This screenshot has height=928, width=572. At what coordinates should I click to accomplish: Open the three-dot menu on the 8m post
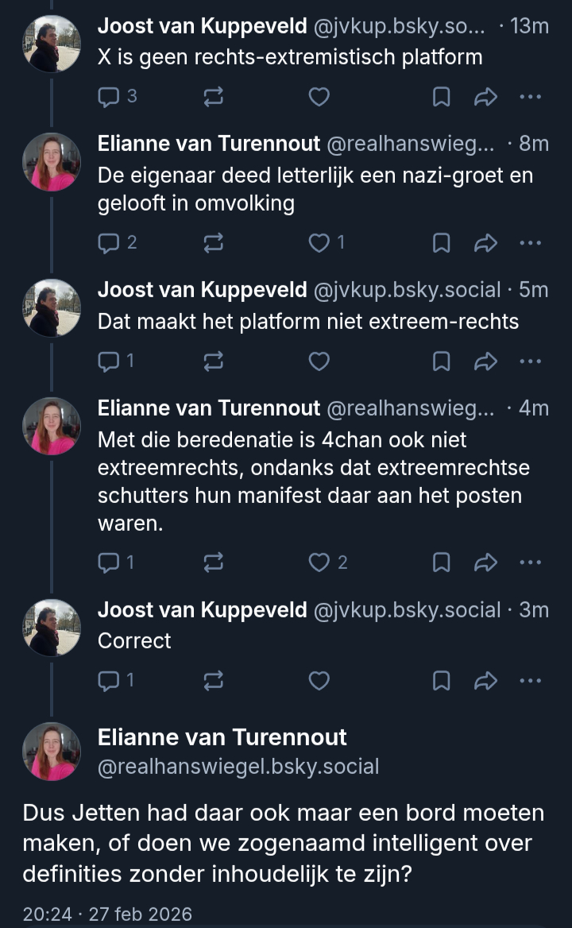tap(530, 243)
